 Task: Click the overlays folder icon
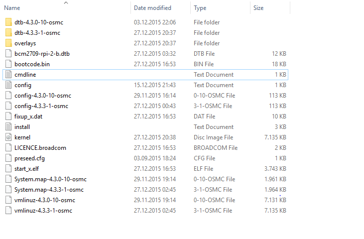[x=8, y=43]
